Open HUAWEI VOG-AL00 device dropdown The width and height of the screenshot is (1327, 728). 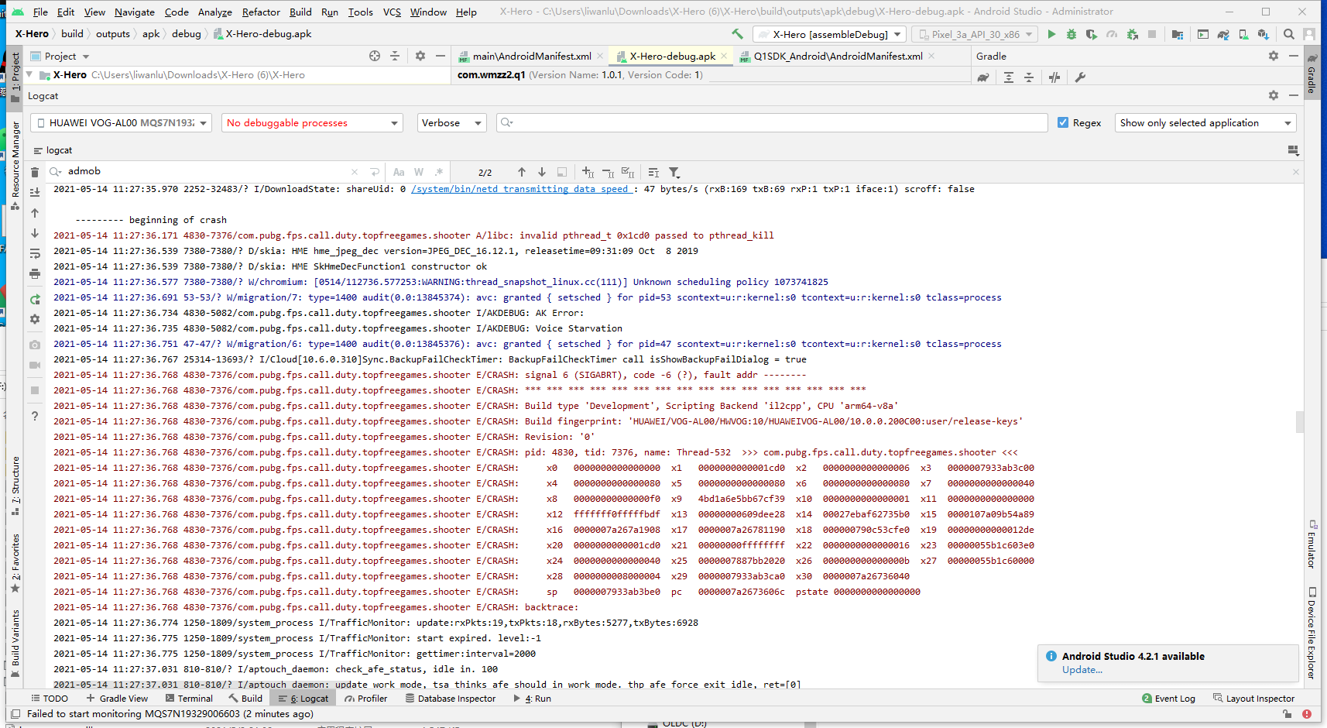[x=121, y=122]
